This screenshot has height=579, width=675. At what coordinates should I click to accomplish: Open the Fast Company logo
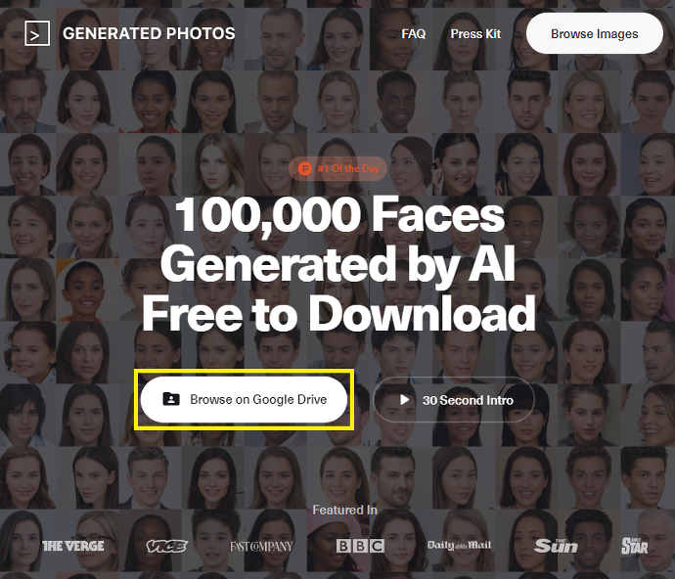tap(261, 547)
